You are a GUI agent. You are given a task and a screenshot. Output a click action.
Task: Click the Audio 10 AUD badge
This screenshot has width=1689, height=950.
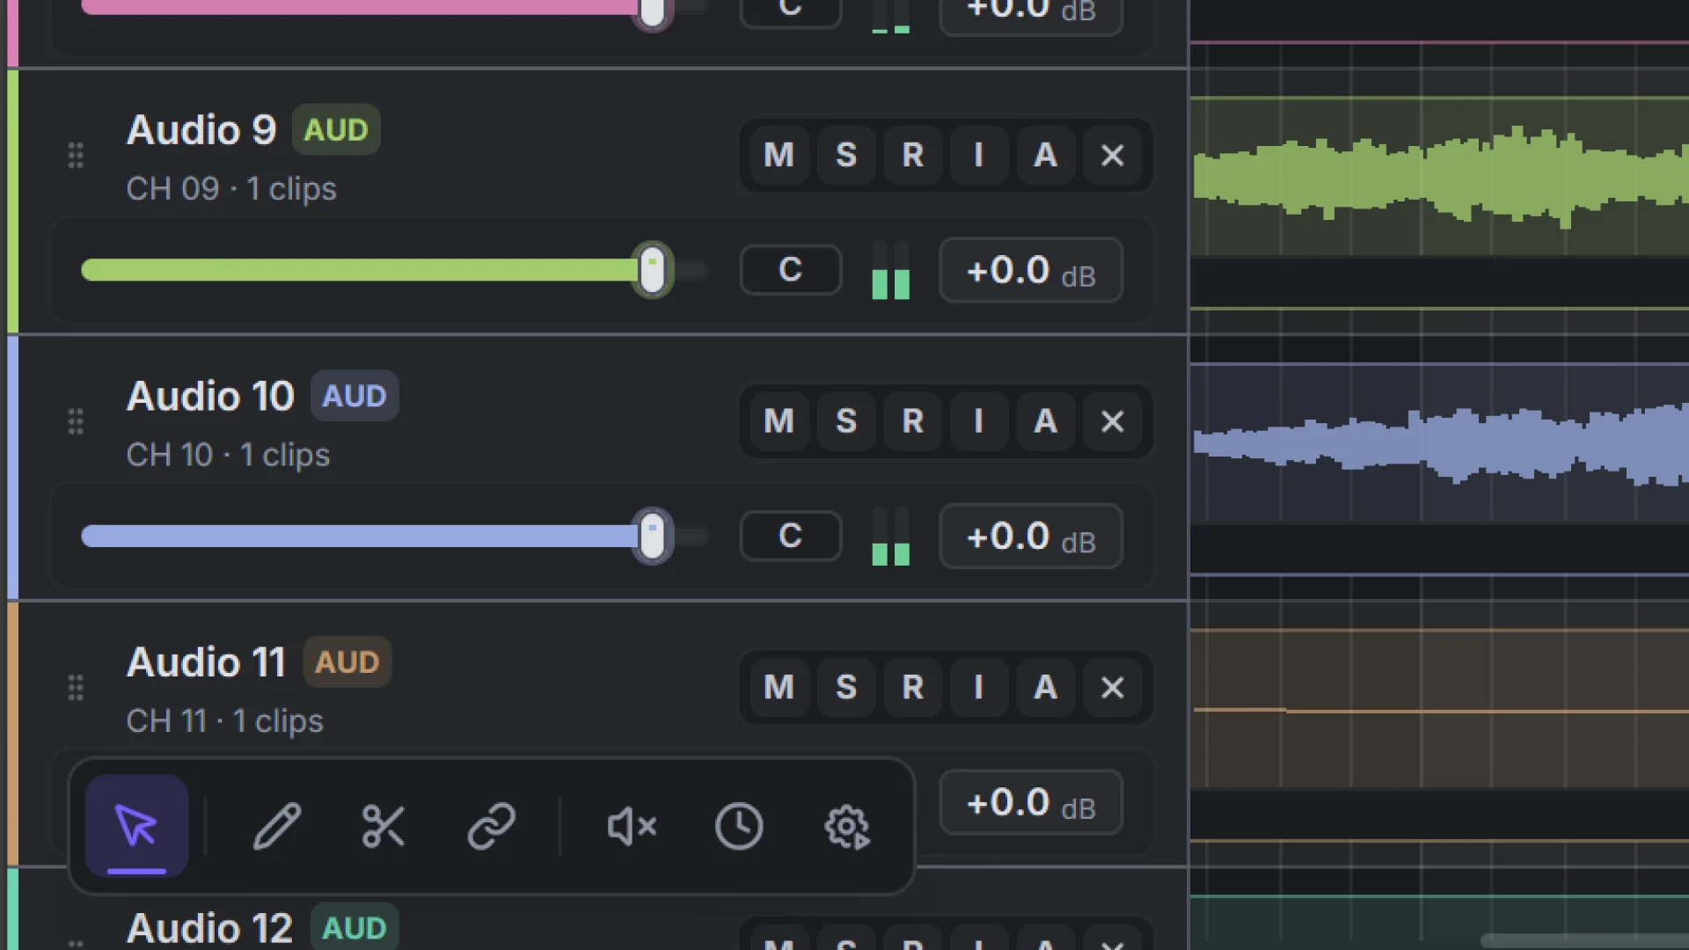pyautogui.click(x=355, y=396)
